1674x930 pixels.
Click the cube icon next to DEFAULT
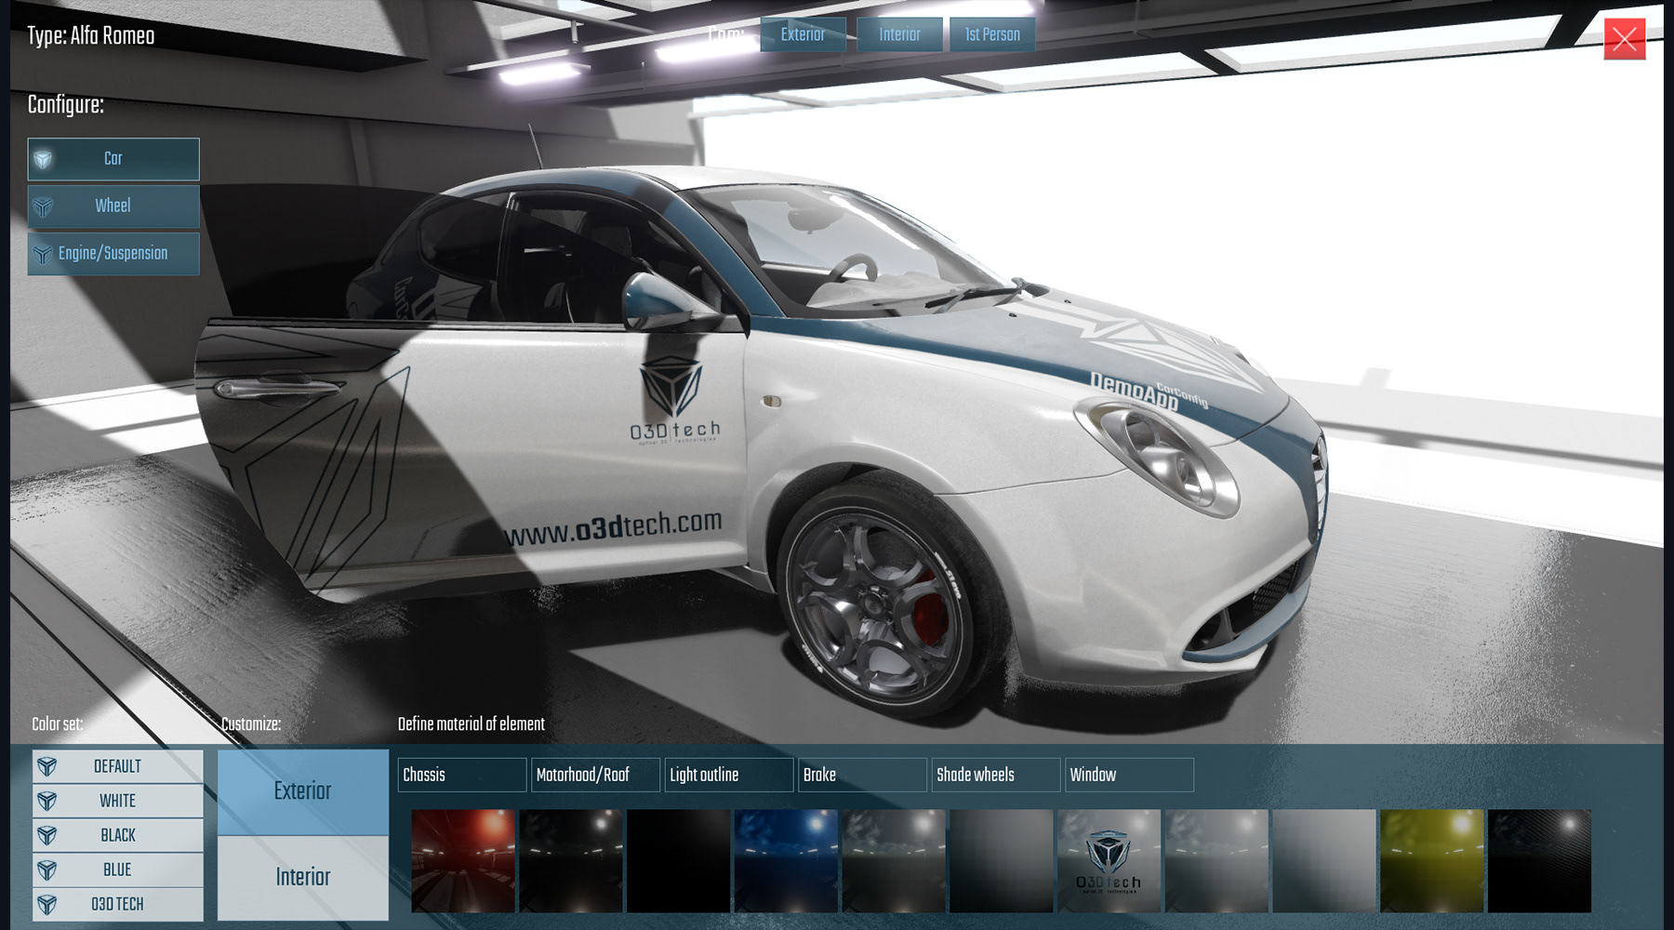point(47,766)
